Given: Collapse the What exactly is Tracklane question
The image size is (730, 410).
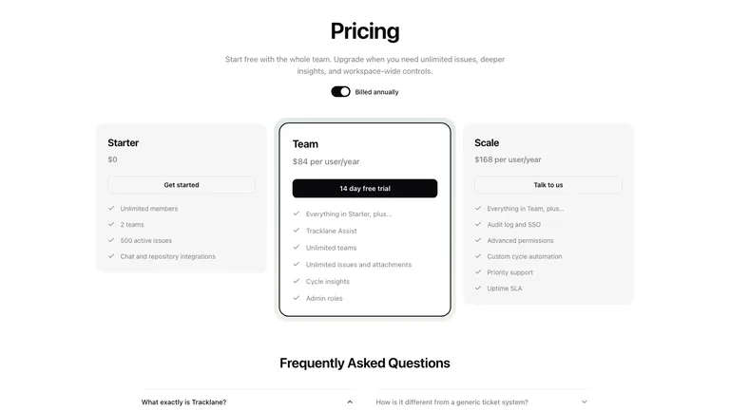Looking at the screenshot, I should tap(350, 401).
